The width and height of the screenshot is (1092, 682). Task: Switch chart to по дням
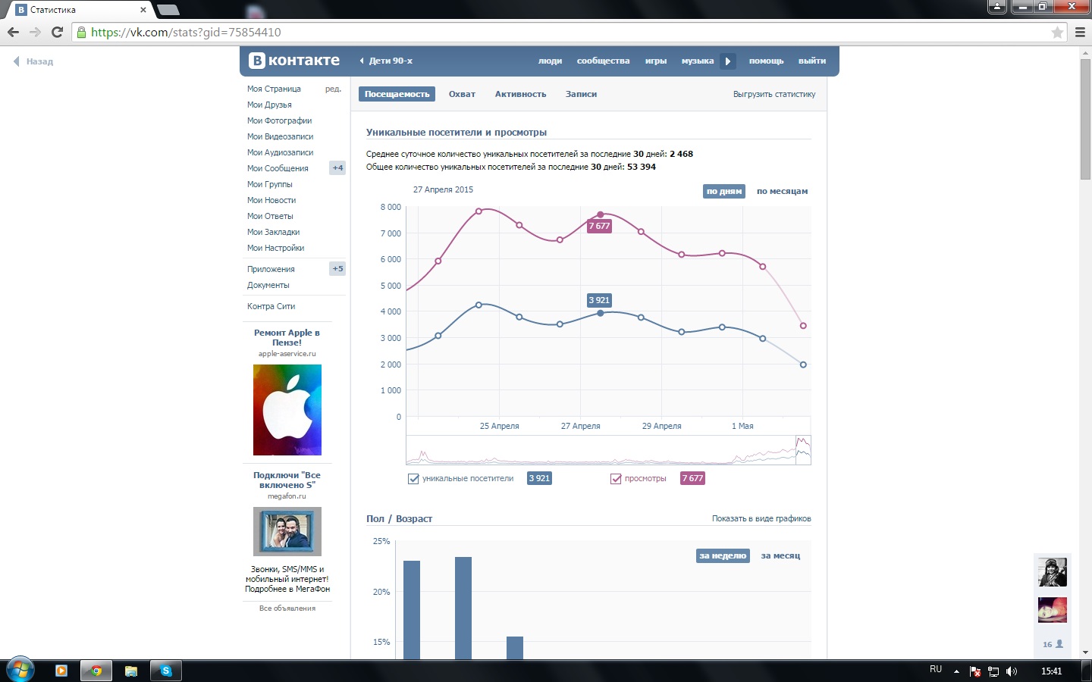coord(724,191)
